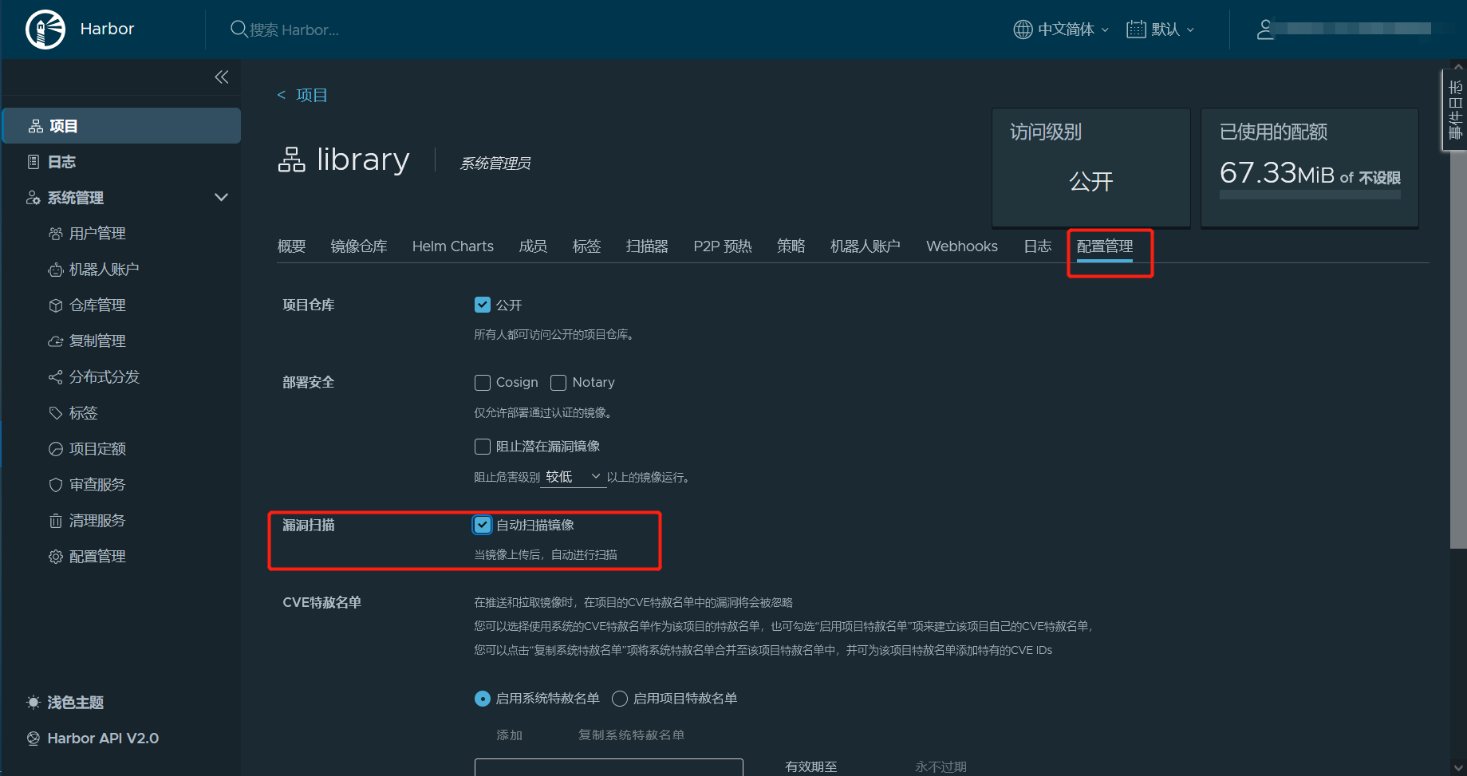1467x776 pixels.
Task: Uncheck the 公开 project checkbox
Action: [483, 305]
